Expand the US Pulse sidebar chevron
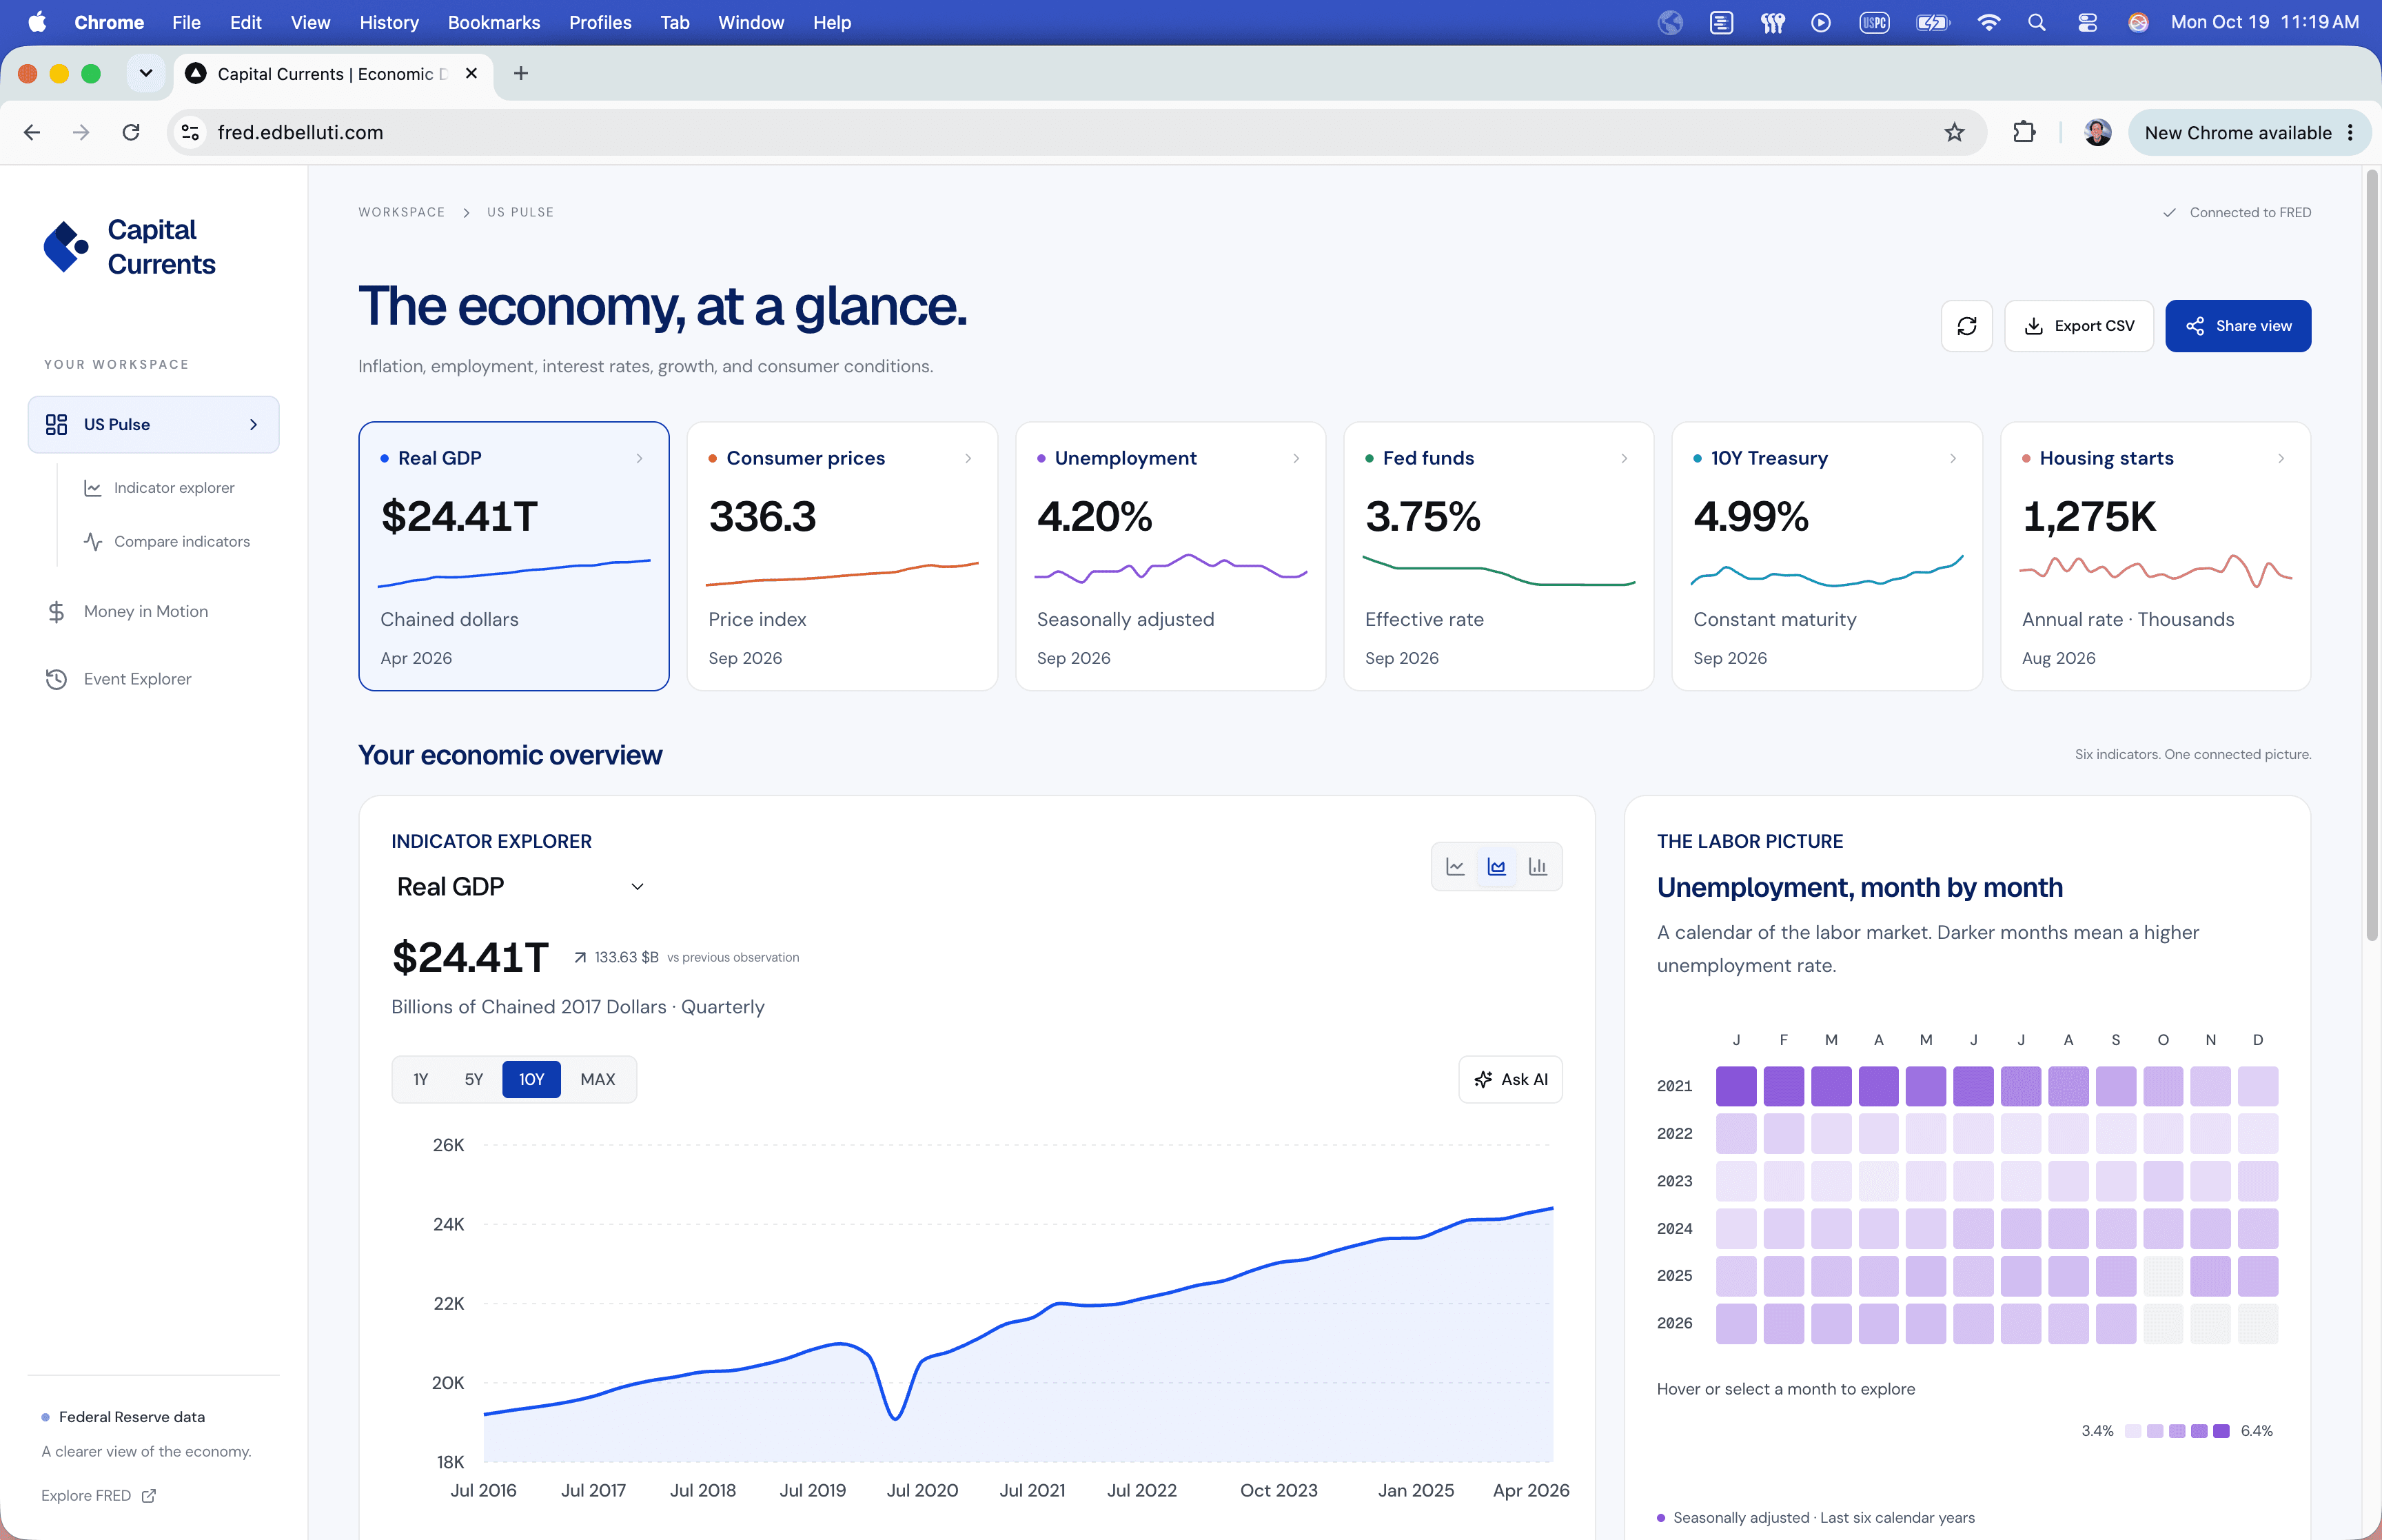This screenshot has height=1540, width=2382. tap(254, 425)
